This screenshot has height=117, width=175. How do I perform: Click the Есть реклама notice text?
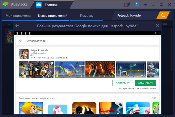point(126,89)
